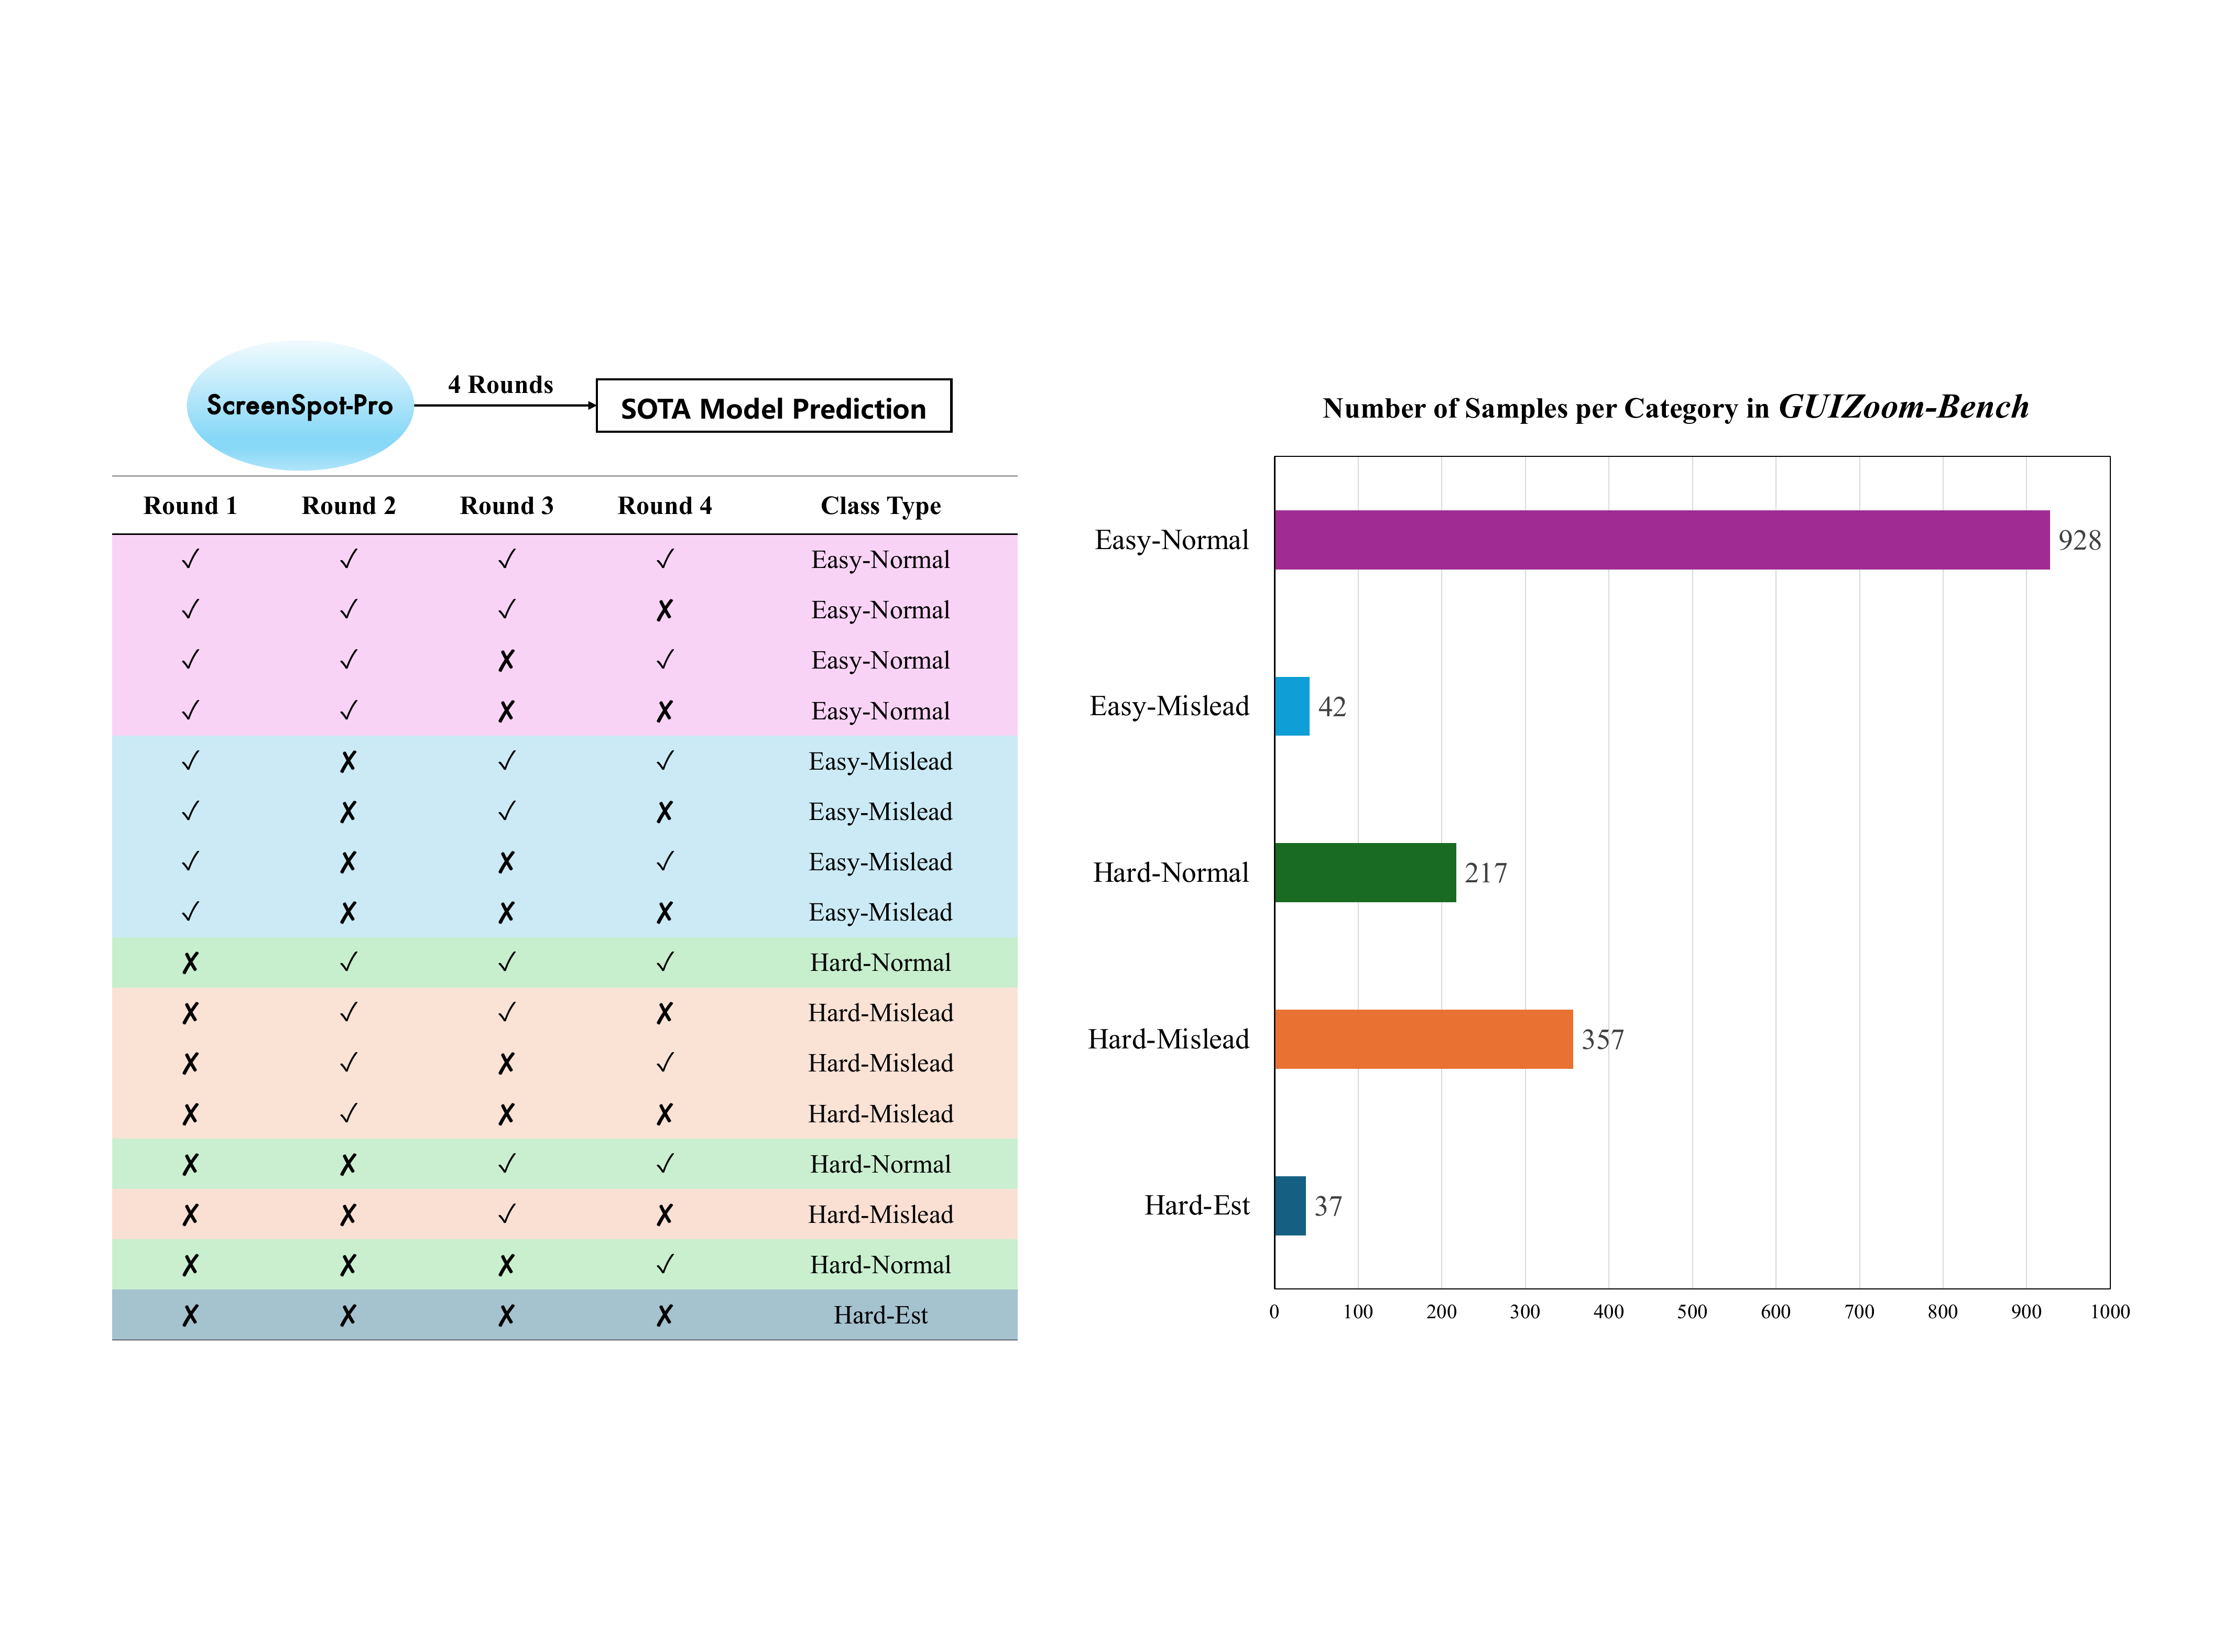Image resolution: width=2223 pixels, height=1652 pixels.
Task: Click the dark teal Hard-Est bar
Action: [x=1290, y=1206]
